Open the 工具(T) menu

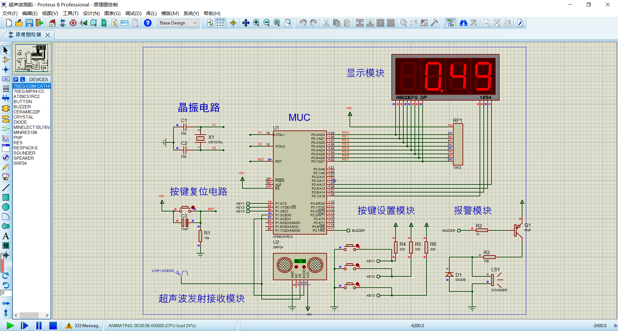pos(70,13)
